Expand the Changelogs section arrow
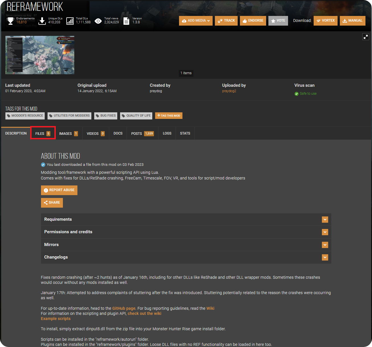The width and height of the screenshot is (372, 347). [325, 257]
